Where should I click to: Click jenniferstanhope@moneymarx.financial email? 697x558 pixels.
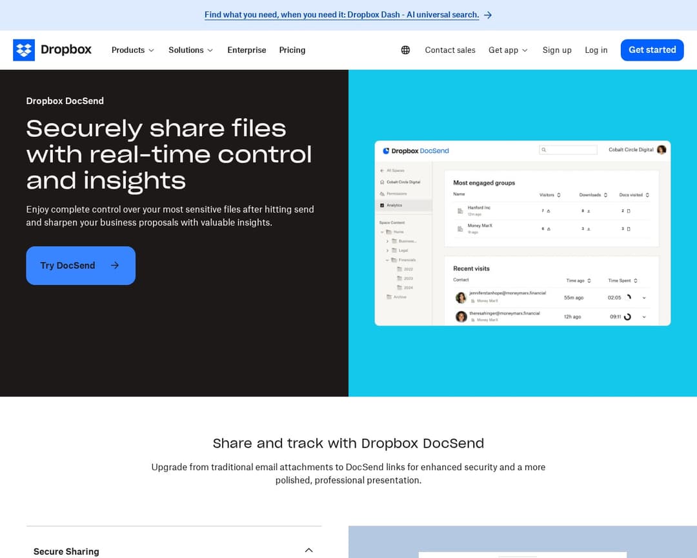click(x=507, y=293)
